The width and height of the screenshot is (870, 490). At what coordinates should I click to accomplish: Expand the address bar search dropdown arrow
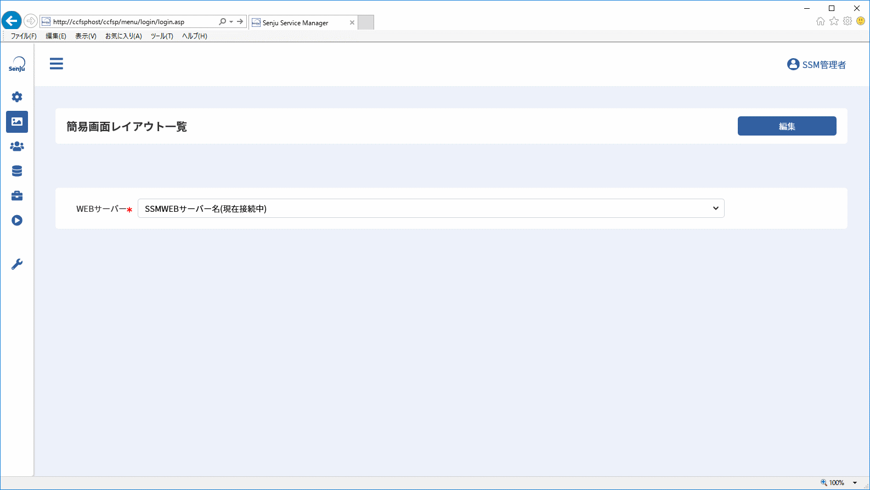[231, 22]
